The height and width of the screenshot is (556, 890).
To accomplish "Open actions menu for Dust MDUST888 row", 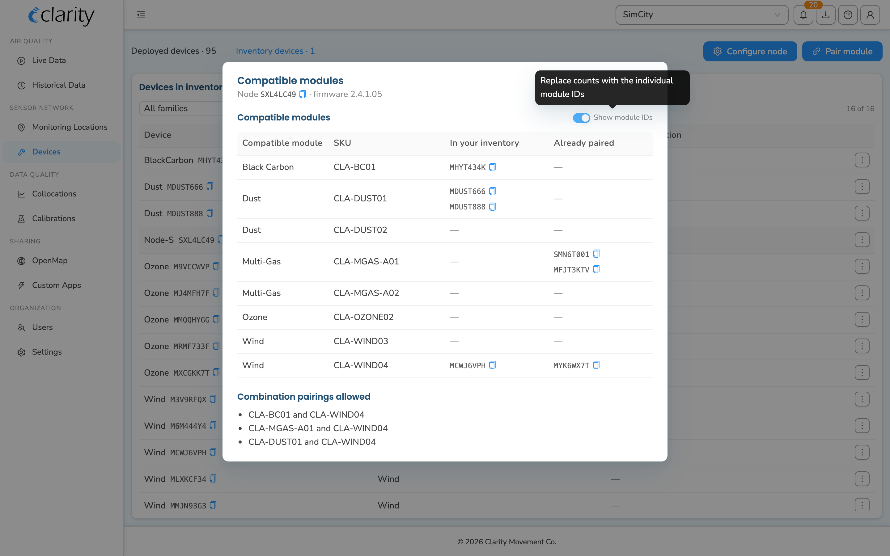I will point(862,213).
